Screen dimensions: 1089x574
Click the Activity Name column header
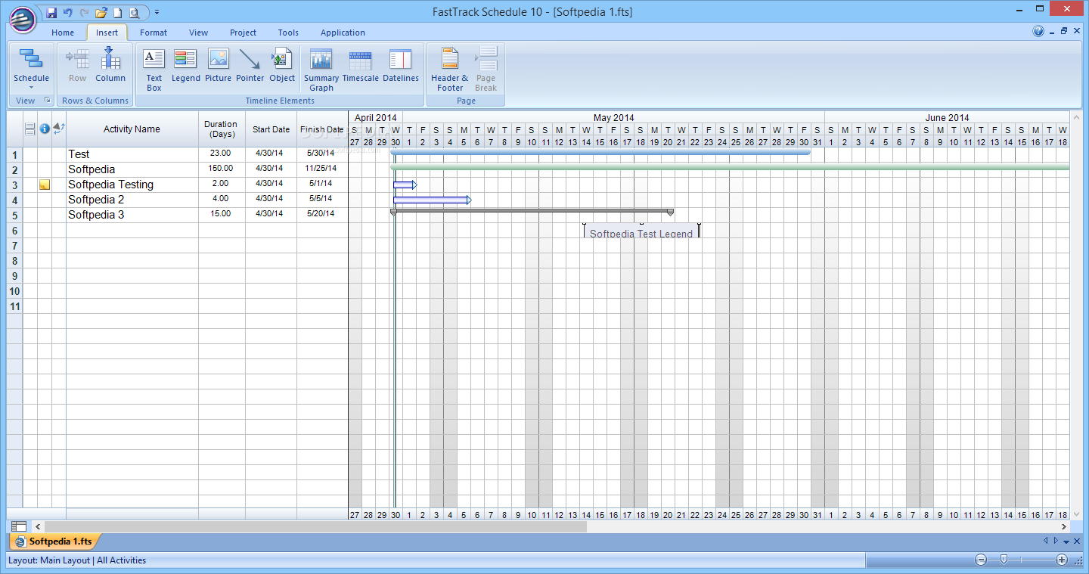[132, 129]
